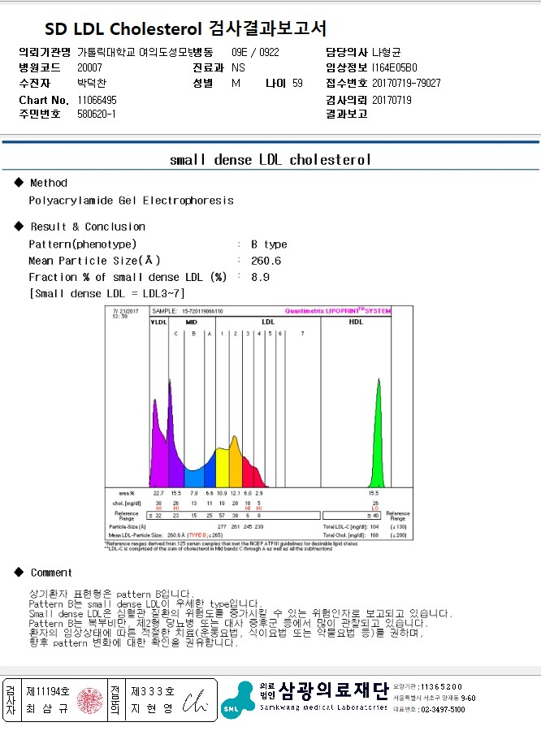
Task: Click the 'VLDL' column header in chart
Action: [x=158, y=322]
